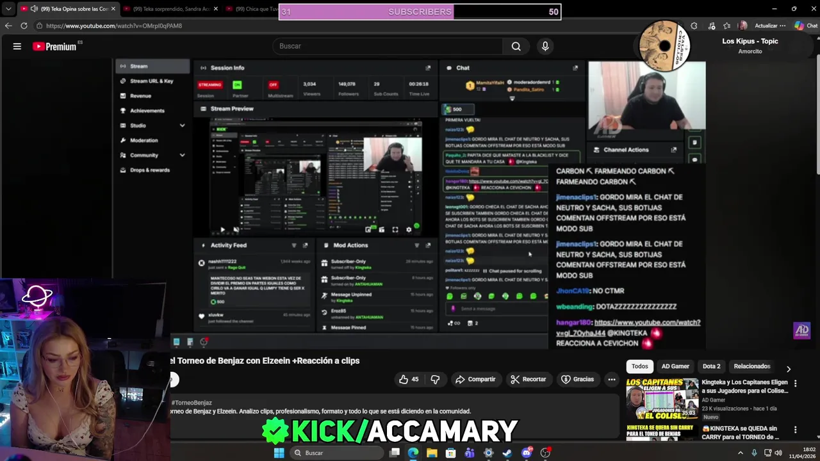The height and width of the screenshot is (461, 820).
Task: Open the #TorneoBenjaz hashtag link
Action: click(x=192, y=403)
